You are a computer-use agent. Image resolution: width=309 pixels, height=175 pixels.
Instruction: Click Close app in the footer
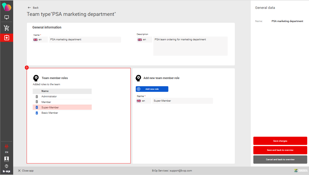[x=26, y=171]
